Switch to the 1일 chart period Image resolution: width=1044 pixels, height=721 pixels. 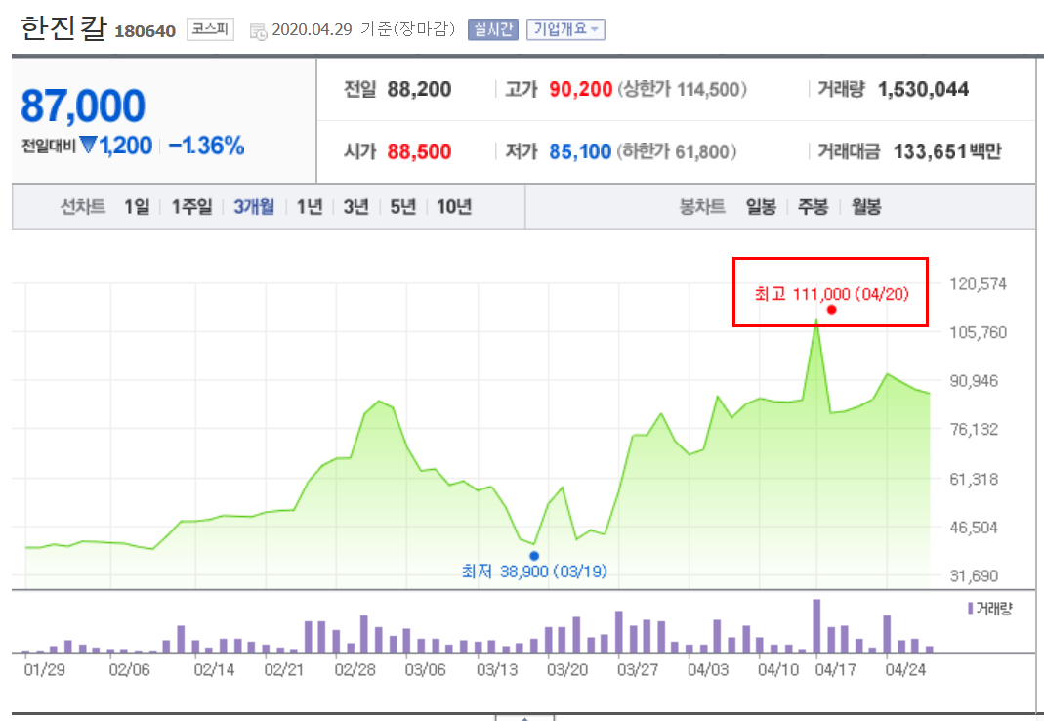(135, 206)
